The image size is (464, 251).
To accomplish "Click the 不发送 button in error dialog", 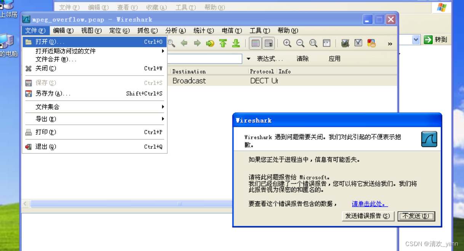I will pos(416,216).
